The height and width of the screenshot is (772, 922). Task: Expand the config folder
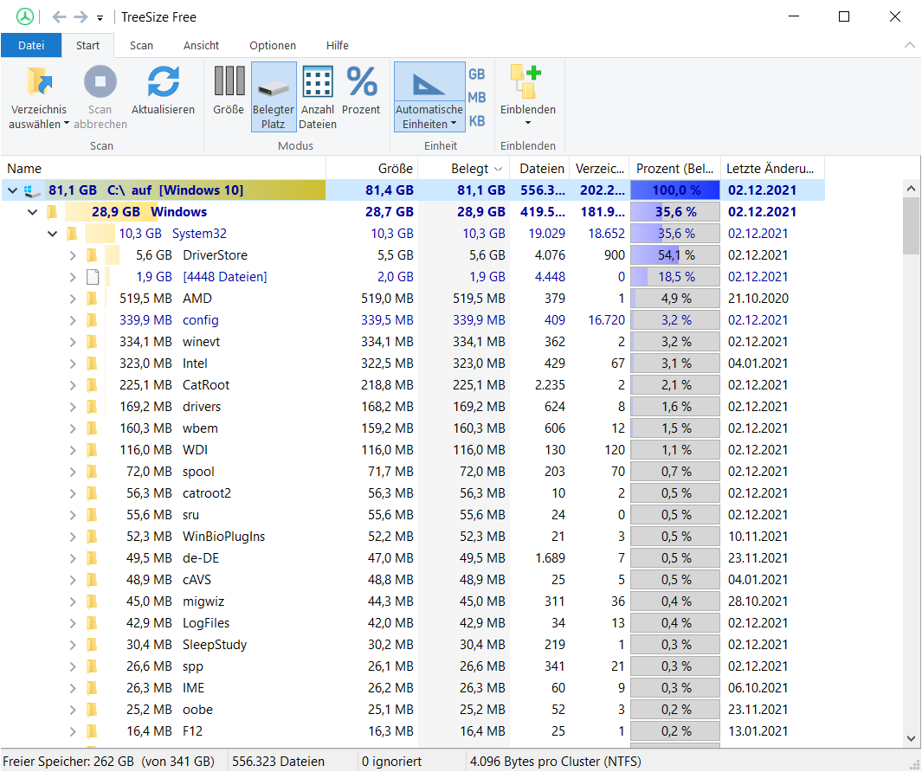[73, 320]
